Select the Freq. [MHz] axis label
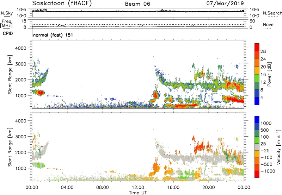282x195 pixels. pos(6,24)
